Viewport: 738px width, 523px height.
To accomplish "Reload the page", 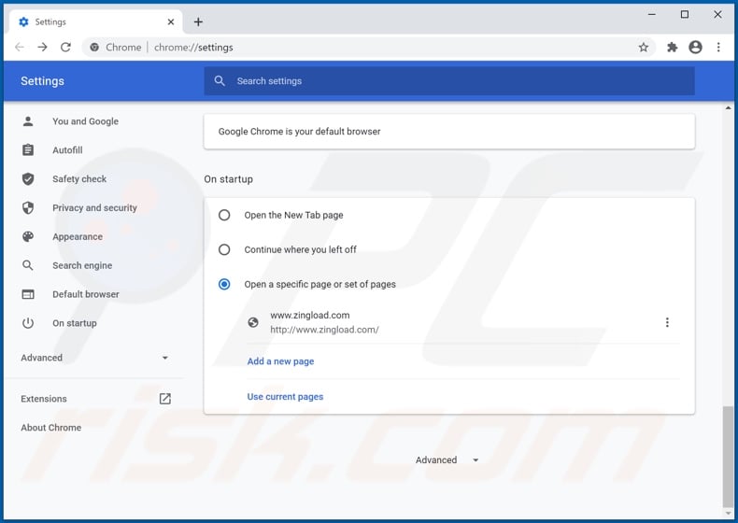I will (65, 47).
